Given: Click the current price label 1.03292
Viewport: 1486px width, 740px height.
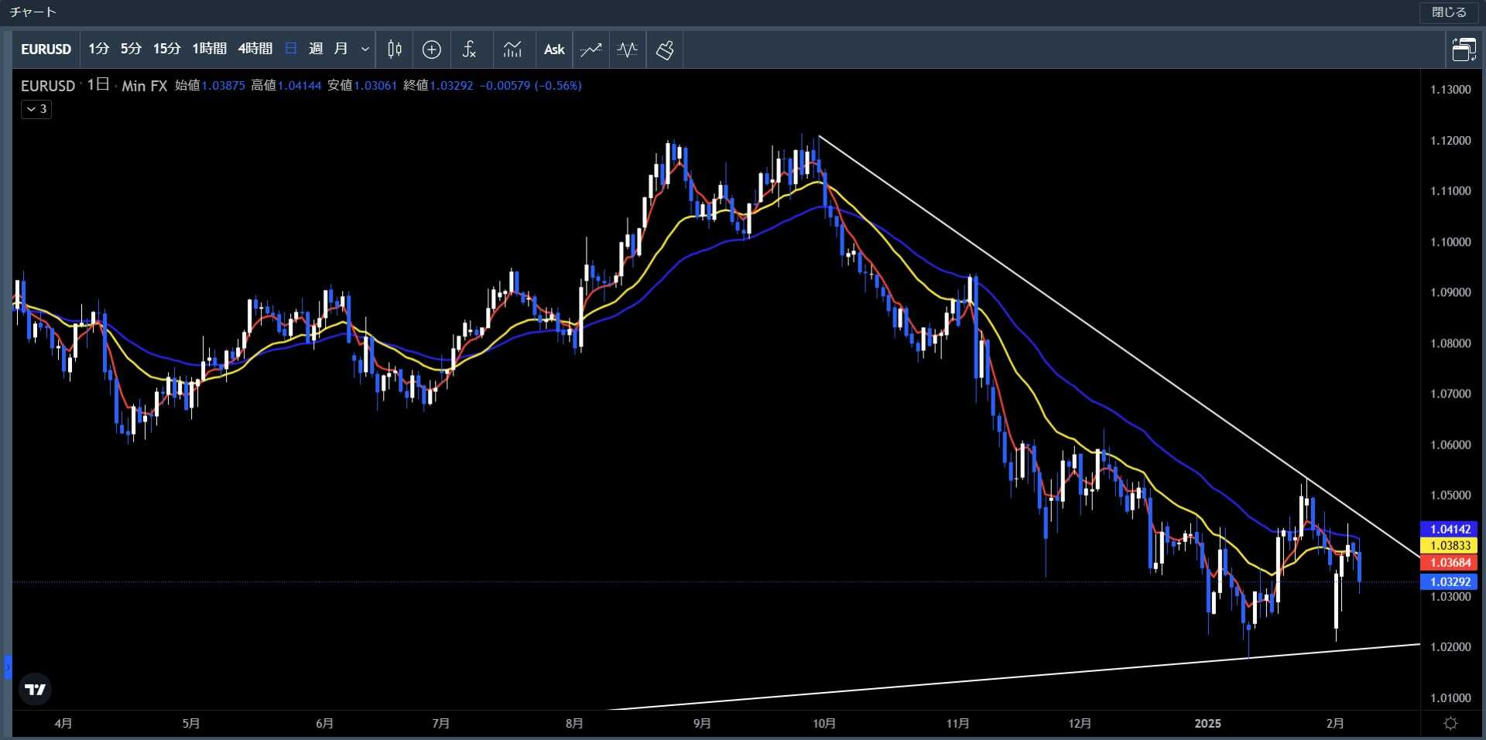Looking at the screenshot, I should [1450, 581].
